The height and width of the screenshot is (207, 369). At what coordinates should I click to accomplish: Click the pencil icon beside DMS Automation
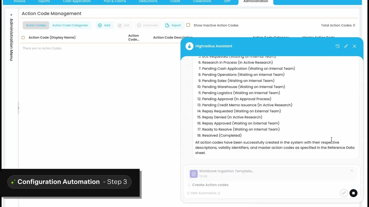point(219,193)
